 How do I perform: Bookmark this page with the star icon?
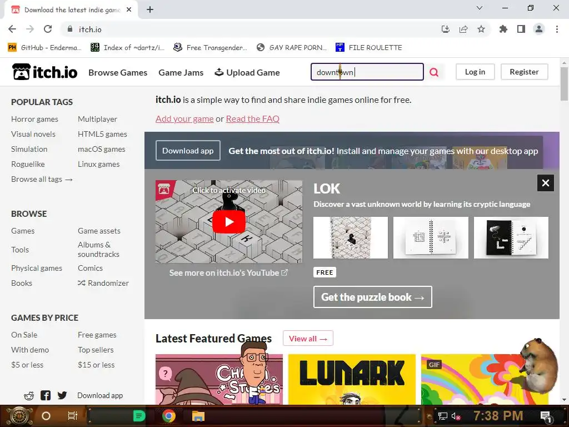(x=481, y=29)
